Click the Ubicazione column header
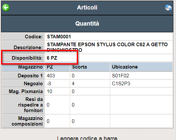Screen dimensions: 176x140 click(x=125, y=67)
